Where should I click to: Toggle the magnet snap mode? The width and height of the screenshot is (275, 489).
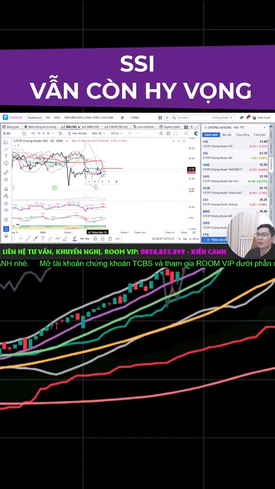pos(6,189)
